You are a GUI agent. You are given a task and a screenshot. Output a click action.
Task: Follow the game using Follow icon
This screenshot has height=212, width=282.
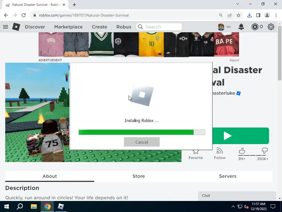pyautogui.click(x=219, y=151)
